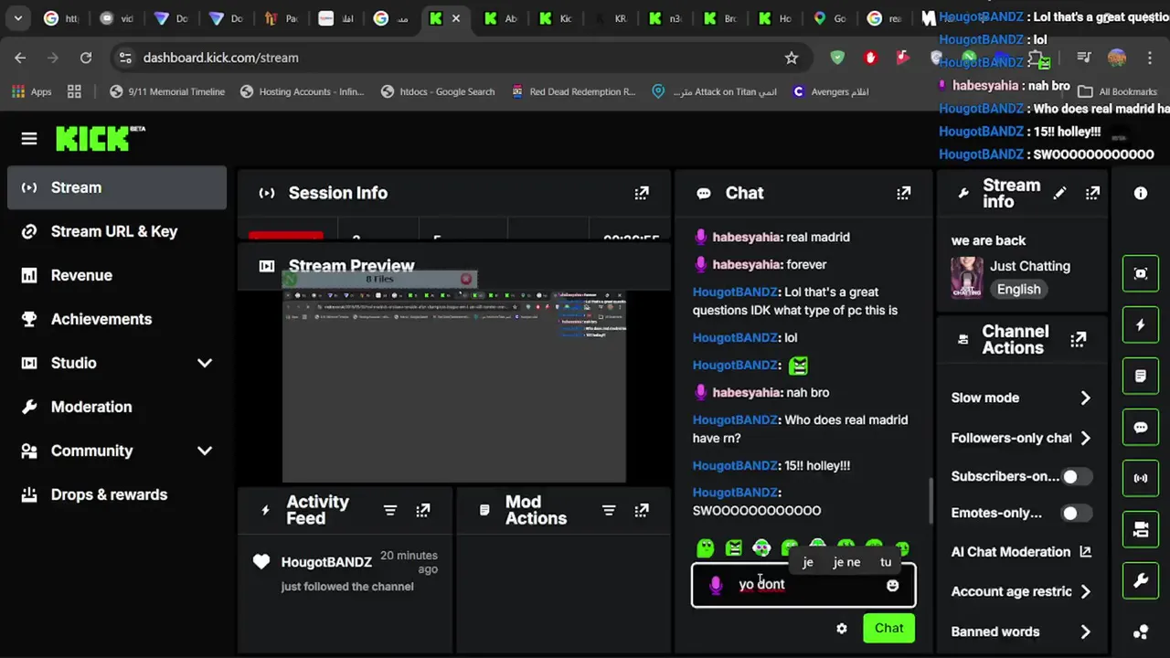Click HougotBANDZ in the Activity Feed
Screen dimensions: 1170x658
coord(326,562)
